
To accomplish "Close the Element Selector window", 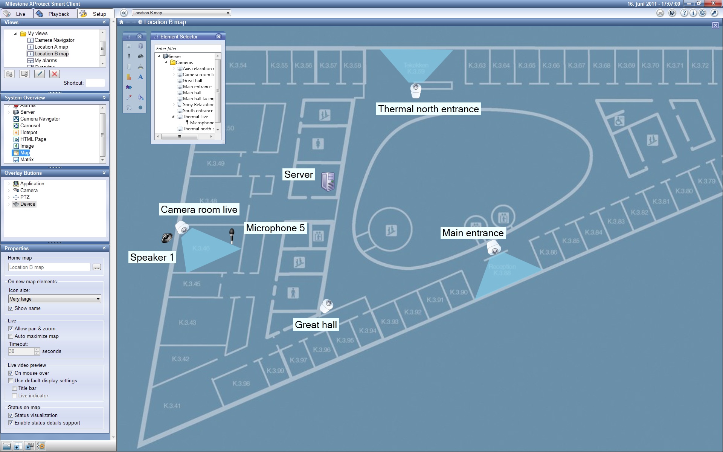I will 219,37.
